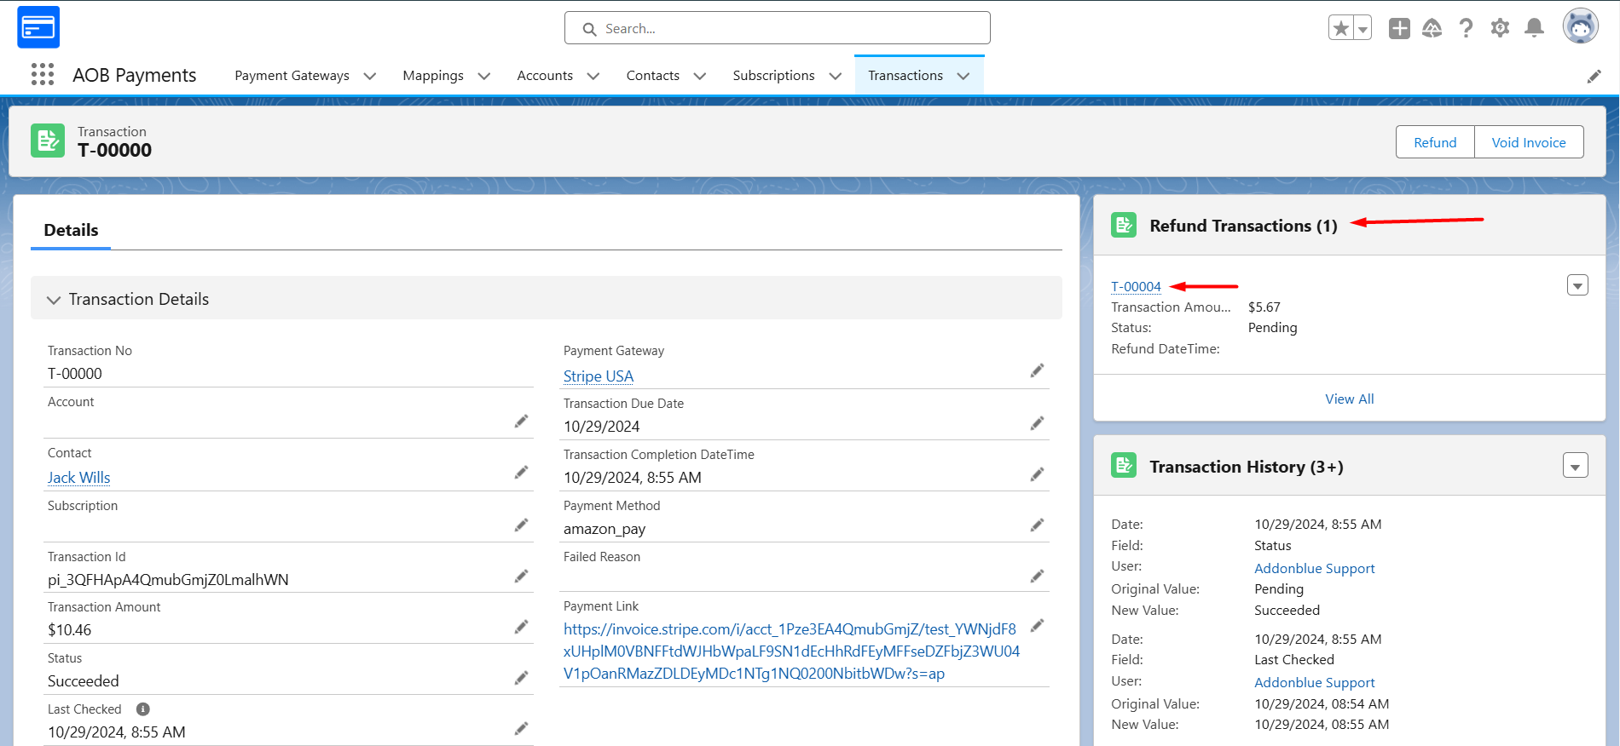Edit the Account field pencil
1620x746 pixels.
pos(521,422)
